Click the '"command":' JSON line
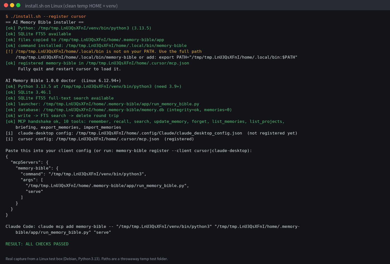Image resolution: width=390 pixels, height=264 pixels. 84,174
